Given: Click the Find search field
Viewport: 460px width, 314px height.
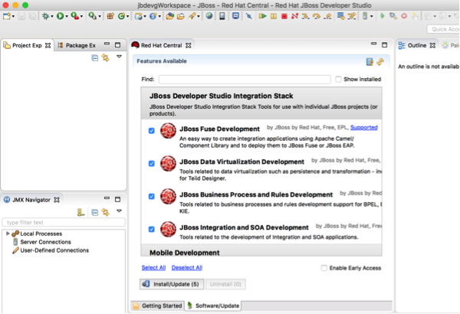Looking at the screenshot, I should (245, 79).
